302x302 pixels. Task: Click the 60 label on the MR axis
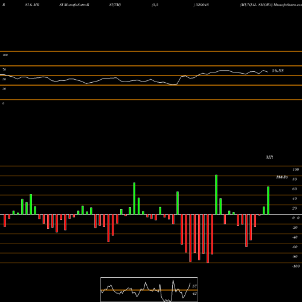click(x=295, y=189)
